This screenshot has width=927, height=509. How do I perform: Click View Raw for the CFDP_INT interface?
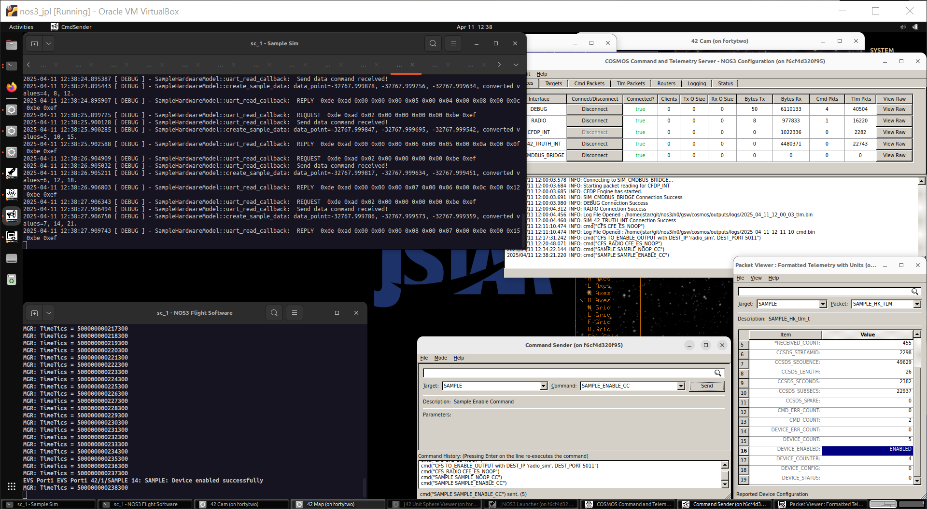(894, 133)
